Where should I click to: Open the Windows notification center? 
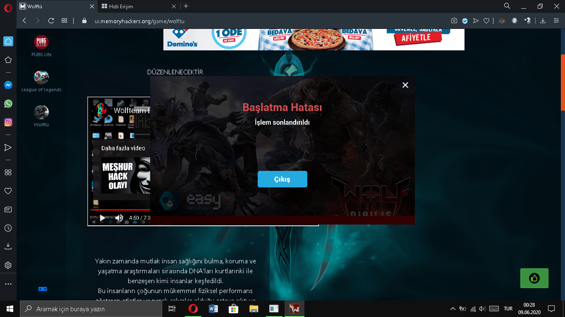pyautogui.click(x=551, y=309)
